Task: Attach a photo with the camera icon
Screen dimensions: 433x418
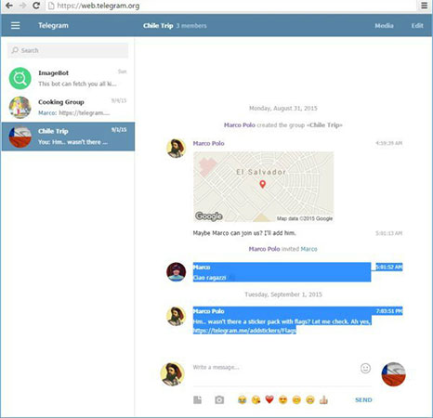Action: (x=219, y=400)
